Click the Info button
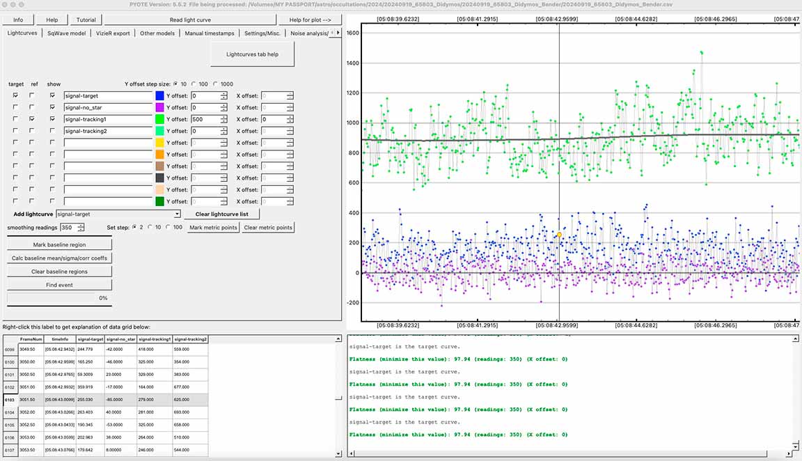Image resolution: width=802 pixels, height=461 pixels. (x=18, y=20)
